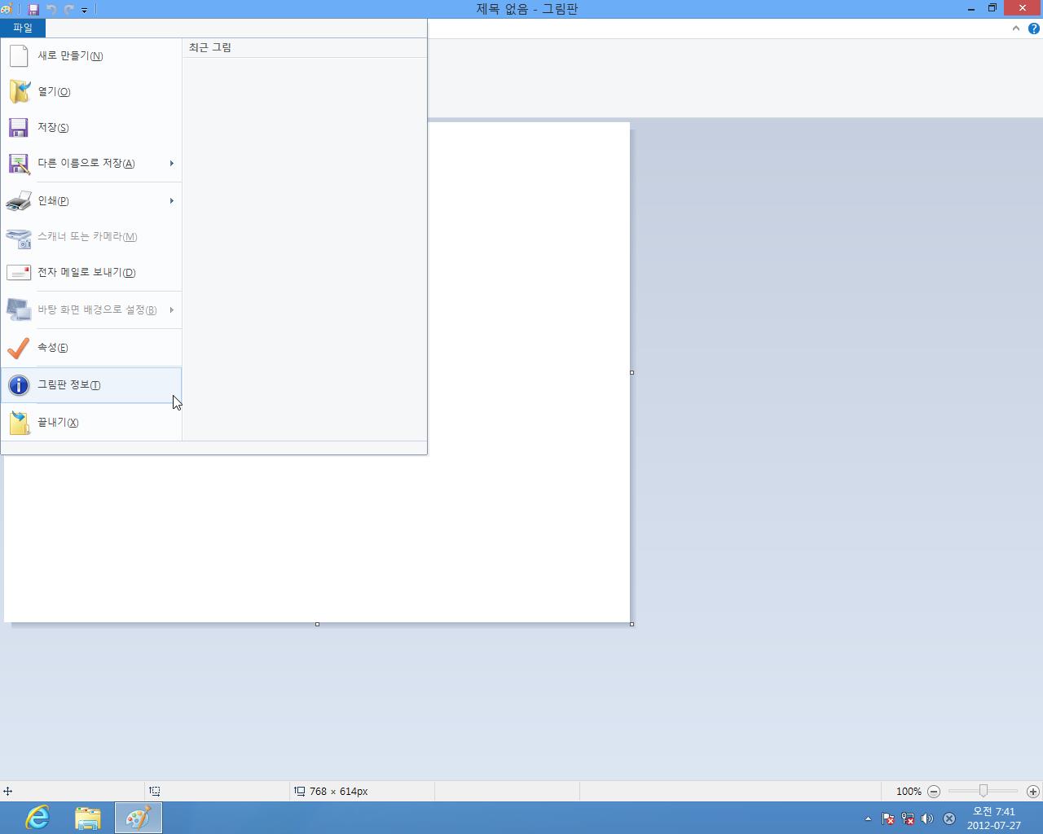Click the zoom slider handle
This screenshot has height=834, width=1043.
point(984,791)
